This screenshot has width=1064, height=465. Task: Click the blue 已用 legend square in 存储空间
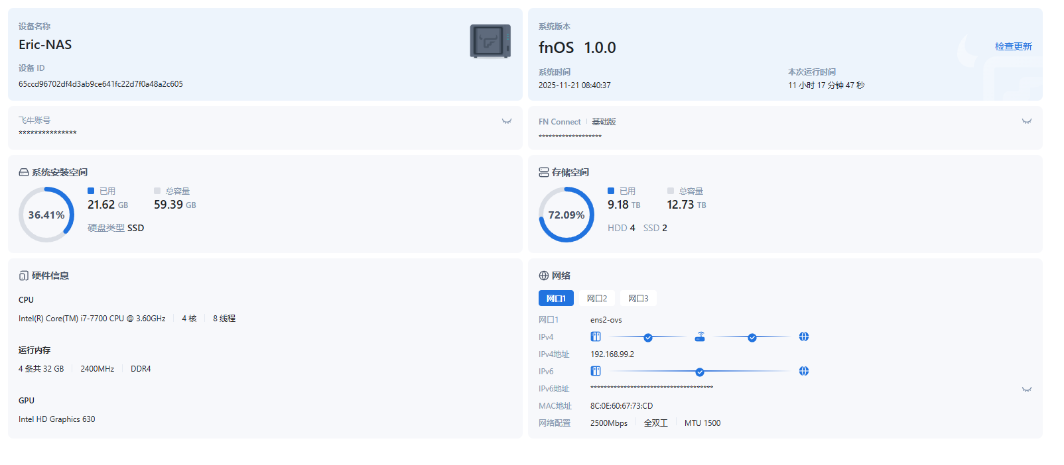611,191
